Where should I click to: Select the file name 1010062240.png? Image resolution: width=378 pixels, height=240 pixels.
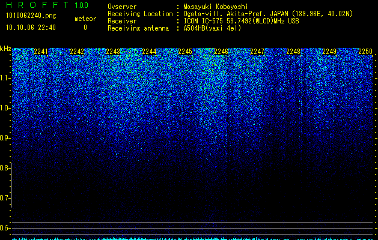tap(31, 16)
